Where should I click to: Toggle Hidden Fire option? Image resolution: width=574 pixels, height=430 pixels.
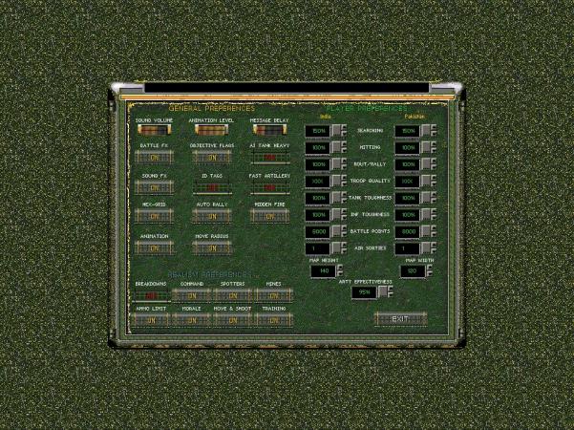[269, 218]
